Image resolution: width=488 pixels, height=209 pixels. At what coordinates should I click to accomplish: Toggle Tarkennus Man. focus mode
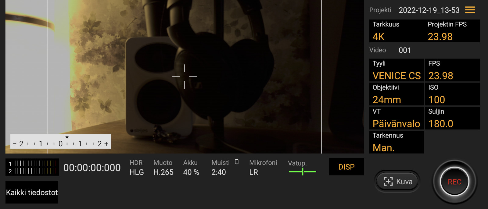[x=396, y=142]
